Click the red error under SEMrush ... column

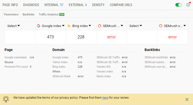(112, 37)
